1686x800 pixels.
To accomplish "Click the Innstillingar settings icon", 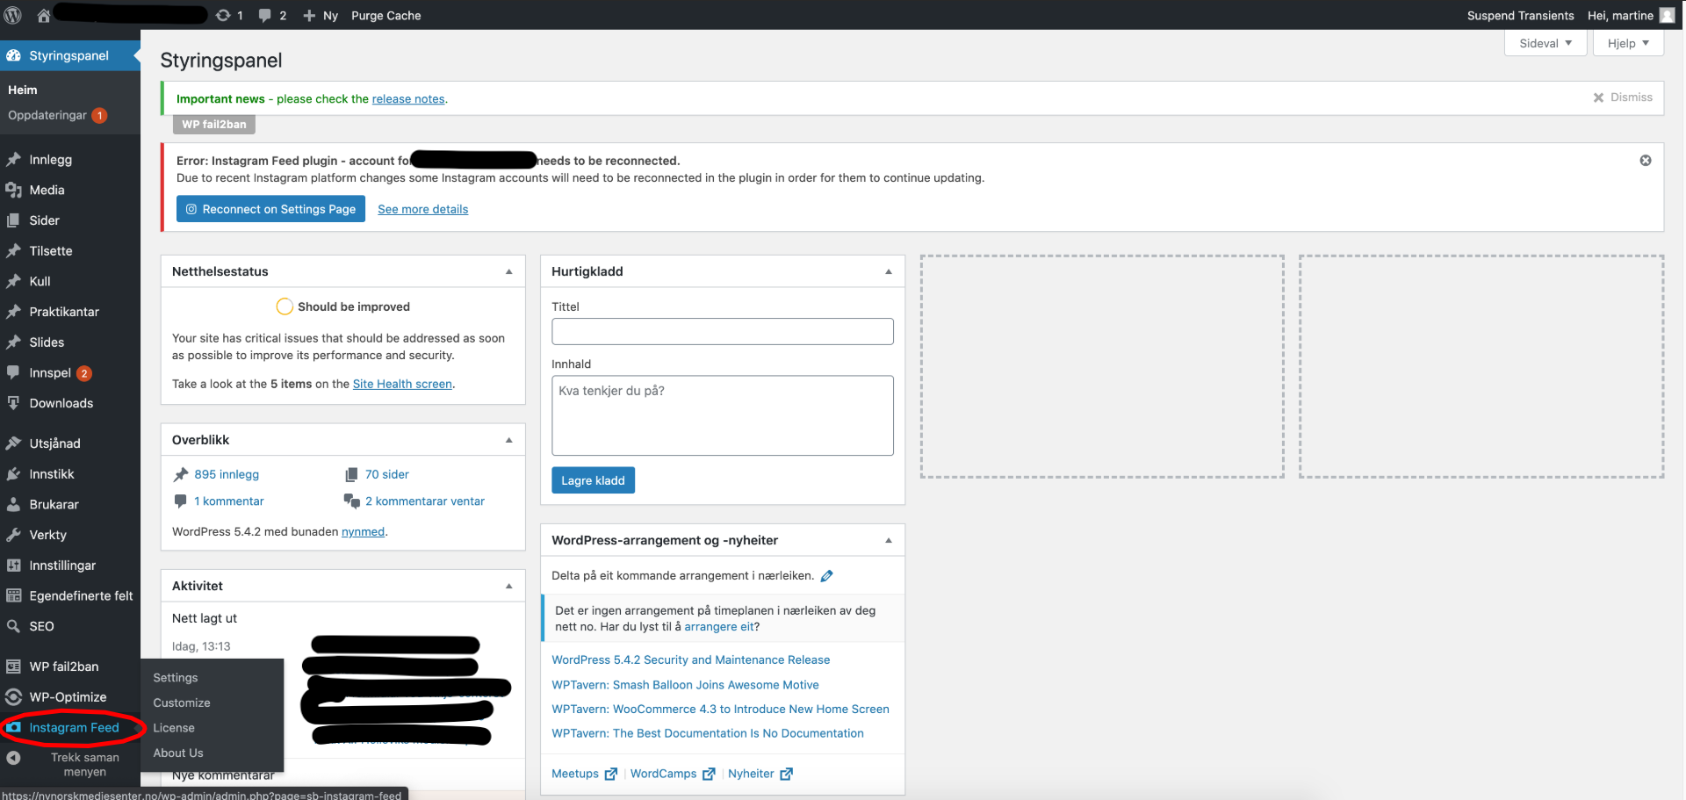I will point(13,566).
